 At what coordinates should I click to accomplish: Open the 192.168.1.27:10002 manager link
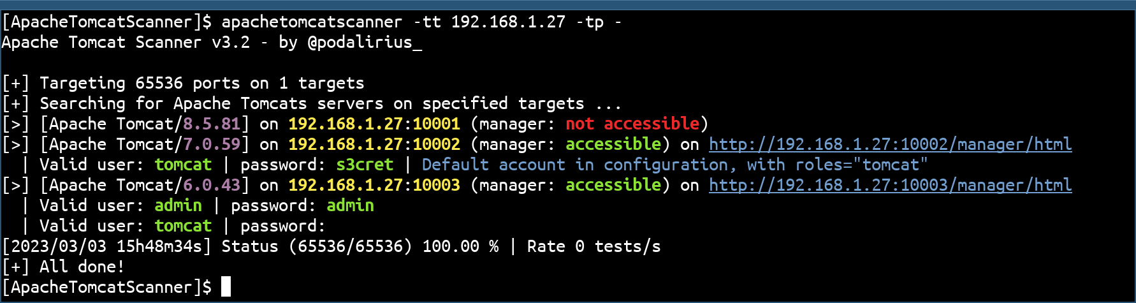[x=890, y=145]
